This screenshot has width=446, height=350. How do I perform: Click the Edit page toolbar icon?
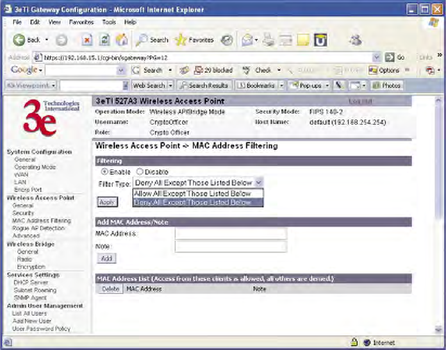coord(285,40)
